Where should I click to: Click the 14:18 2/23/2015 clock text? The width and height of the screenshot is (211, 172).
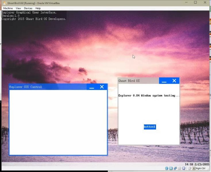click(x=197, y=164)
